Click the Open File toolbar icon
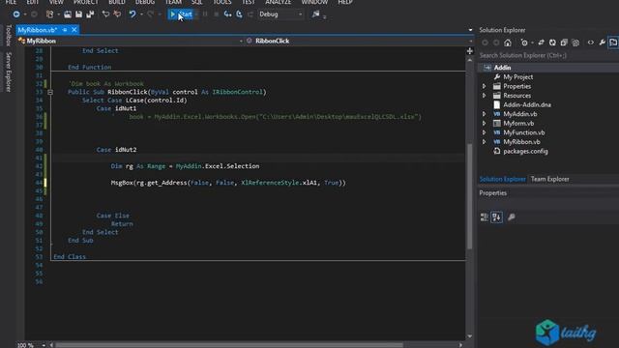The height and width of the screenshot is (348, 619). click(x=68, y=14)
